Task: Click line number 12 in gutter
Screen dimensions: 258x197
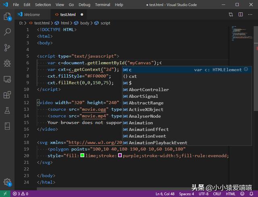Action: coord(26,103)
